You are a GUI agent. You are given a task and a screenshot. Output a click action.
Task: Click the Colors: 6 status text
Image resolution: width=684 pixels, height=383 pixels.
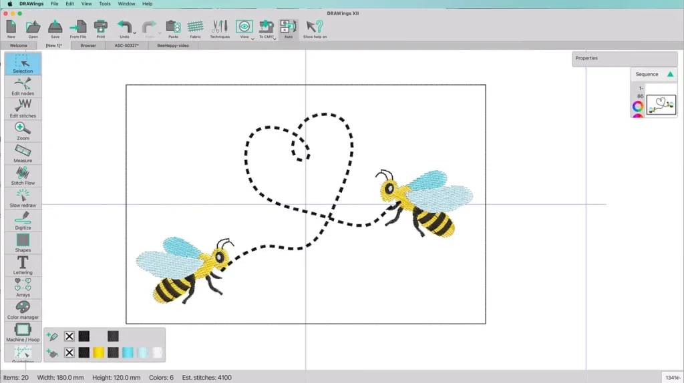coord(161,378)
